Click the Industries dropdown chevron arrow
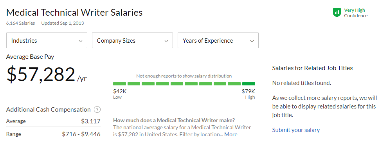 click(81, 41)
